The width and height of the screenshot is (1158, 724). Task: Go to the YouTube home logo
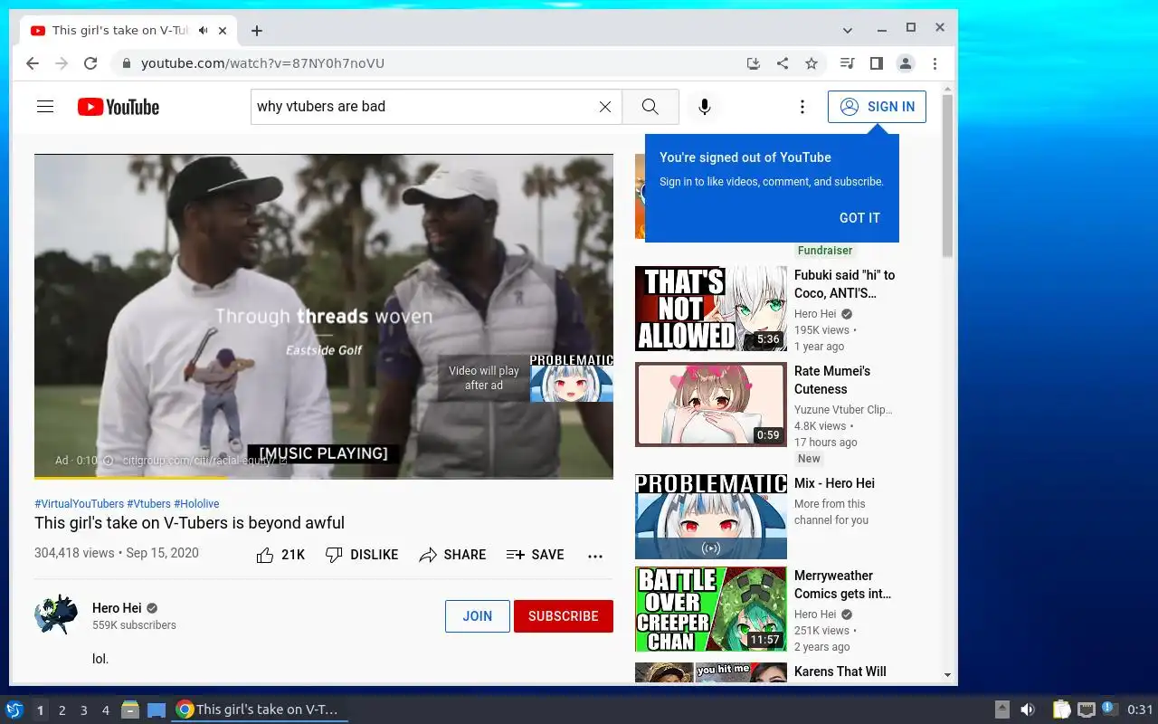[x=119, y=107]
